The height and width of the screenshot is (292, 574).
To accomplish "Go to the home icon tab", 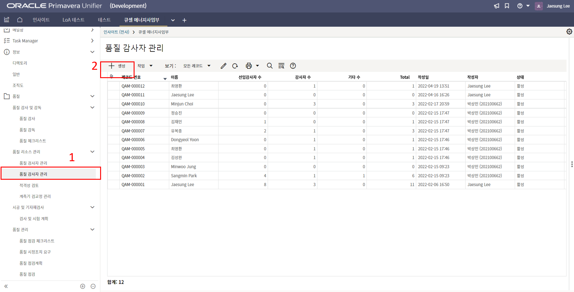I will point(20,20).
